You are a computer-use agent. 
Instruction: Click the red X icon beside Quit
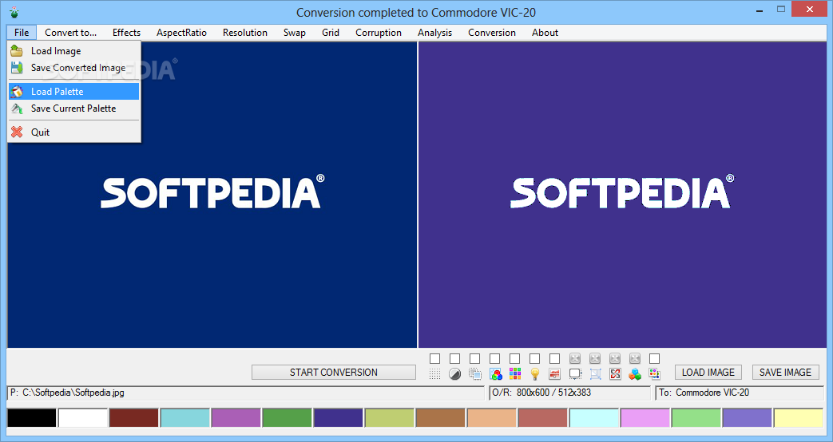[17, 132]
